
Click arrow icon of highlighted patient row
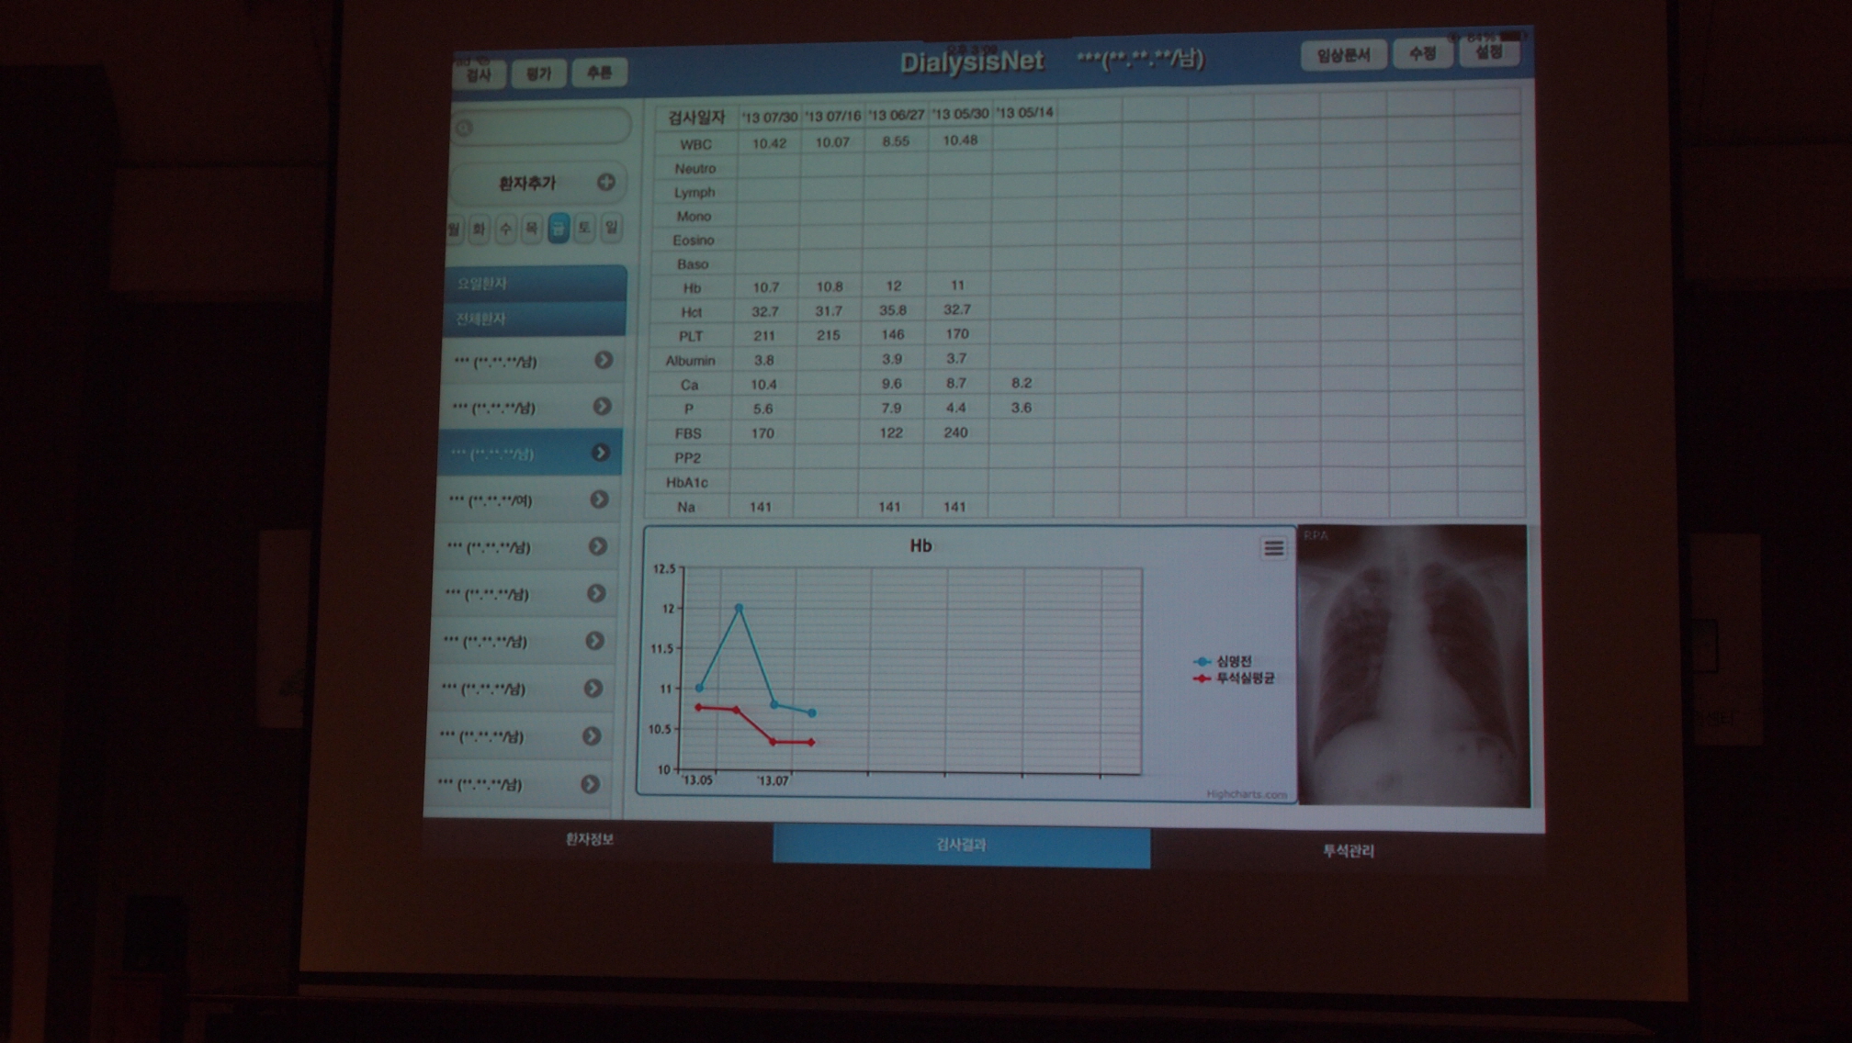pyautogui.click(x=600, y=452)
